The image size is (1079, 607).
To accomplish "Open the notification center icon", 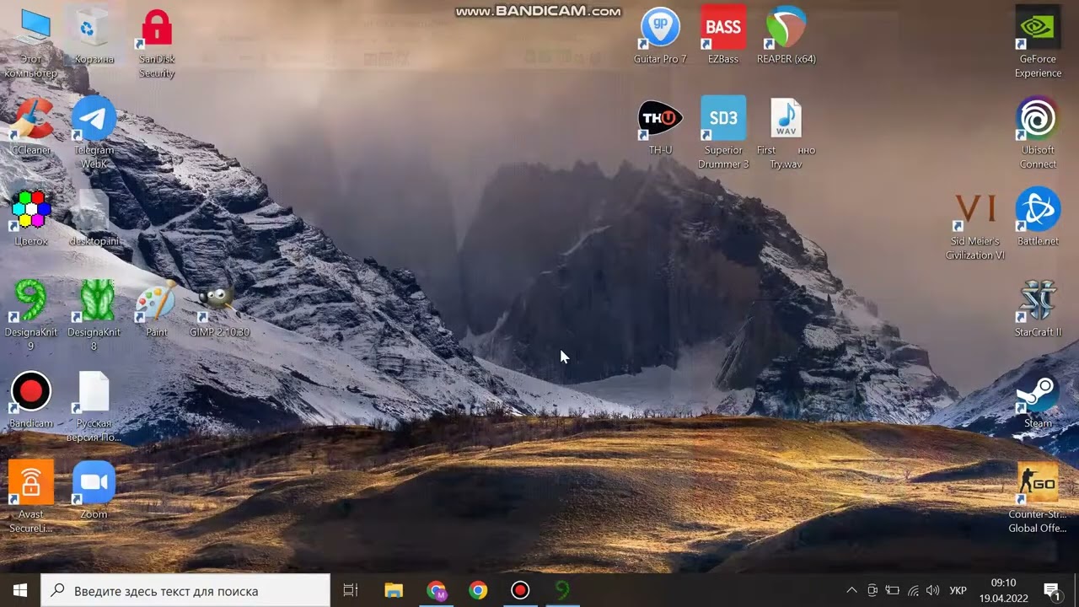I will [1051, 590].
